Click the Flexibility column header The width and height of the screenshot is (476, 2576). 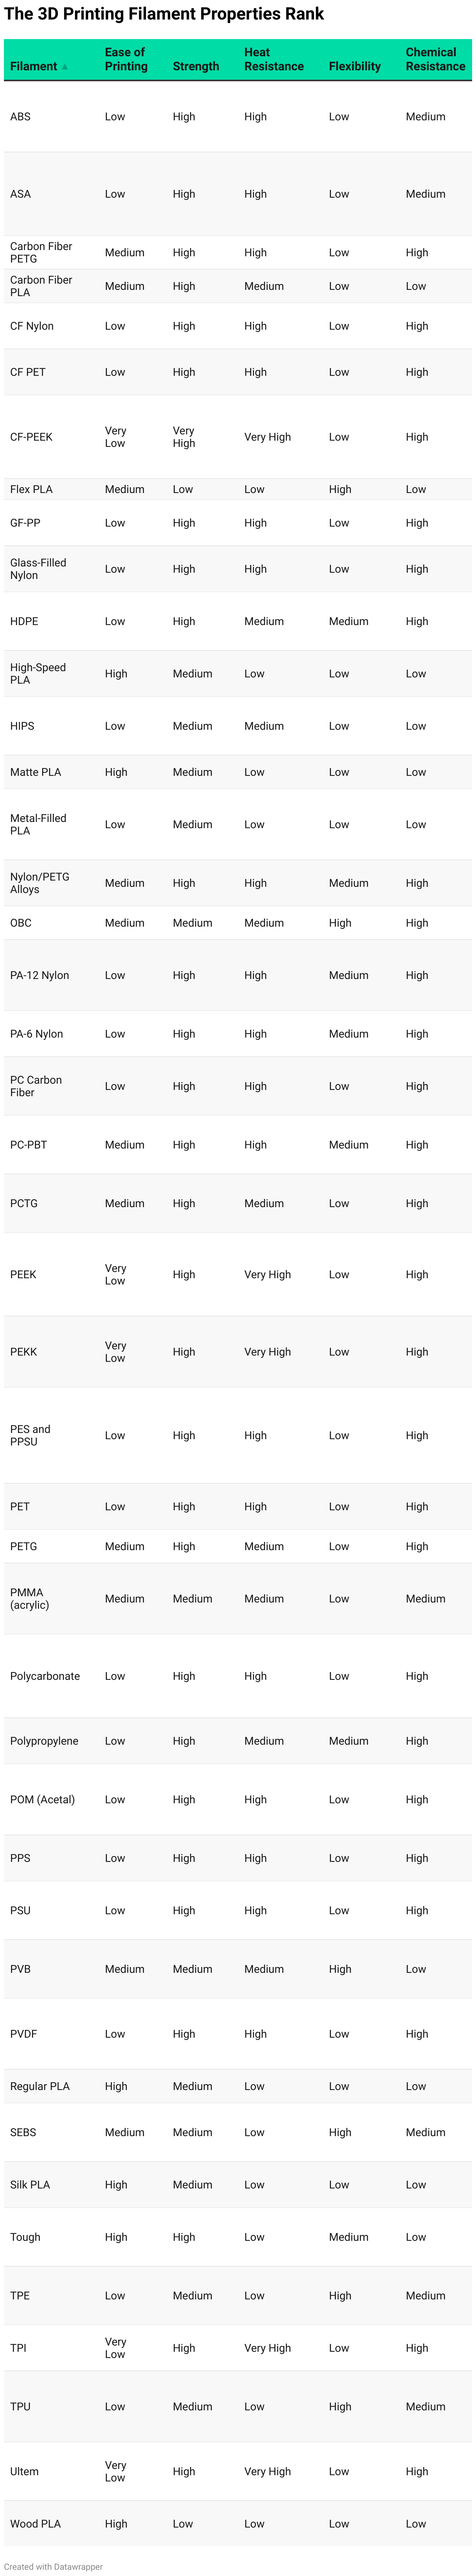[354, 66]
